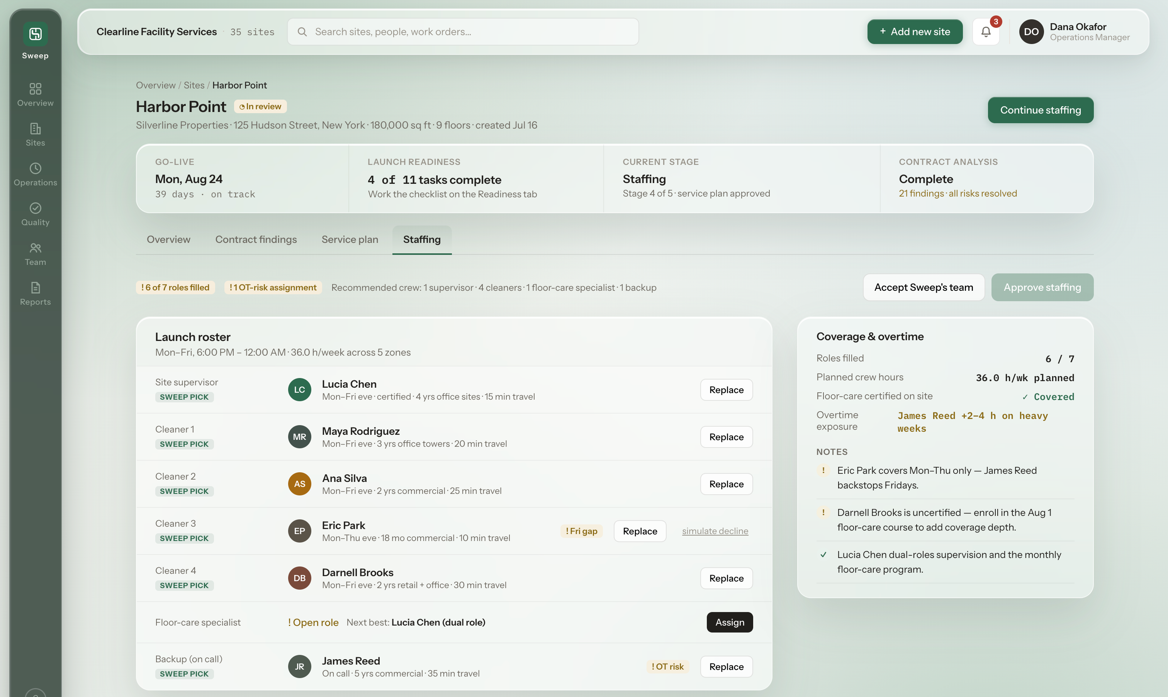Click the 1 OT-risk assignment chip

click(x=273, y=287)
